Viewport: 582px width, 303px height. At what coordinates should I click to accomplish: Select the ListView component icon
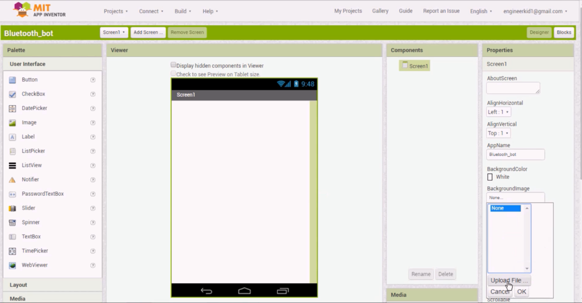(12, 166)
